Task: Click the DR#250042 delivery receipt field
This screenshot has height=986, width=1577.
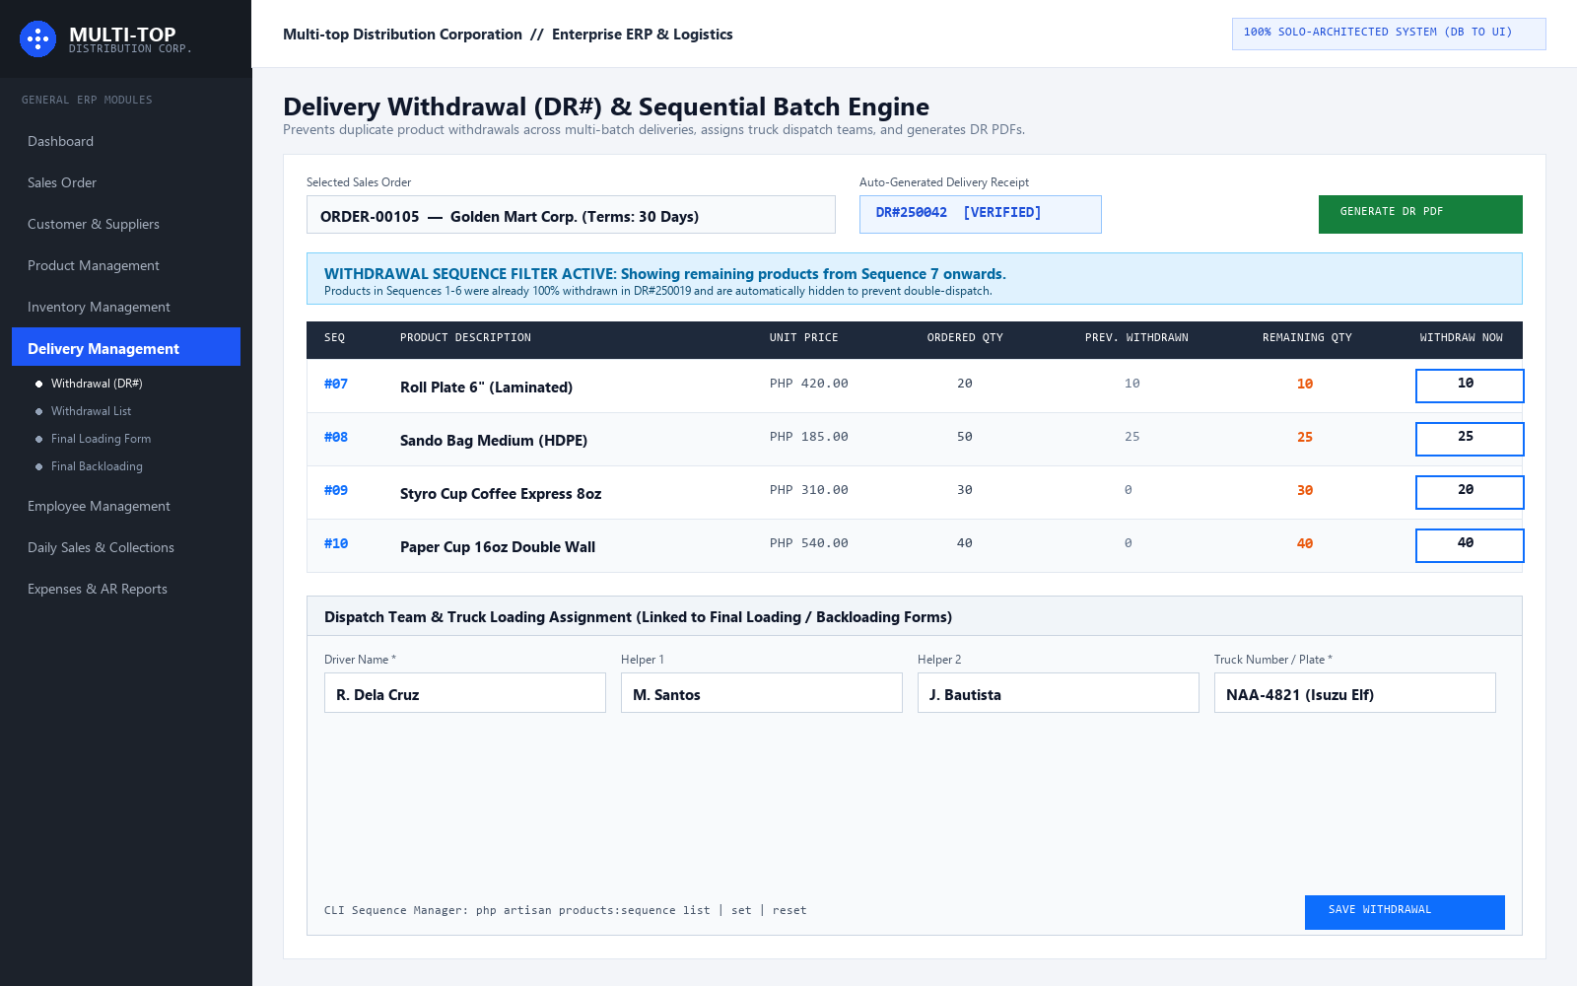Action: pyautogui.click(x=981, y=214)
